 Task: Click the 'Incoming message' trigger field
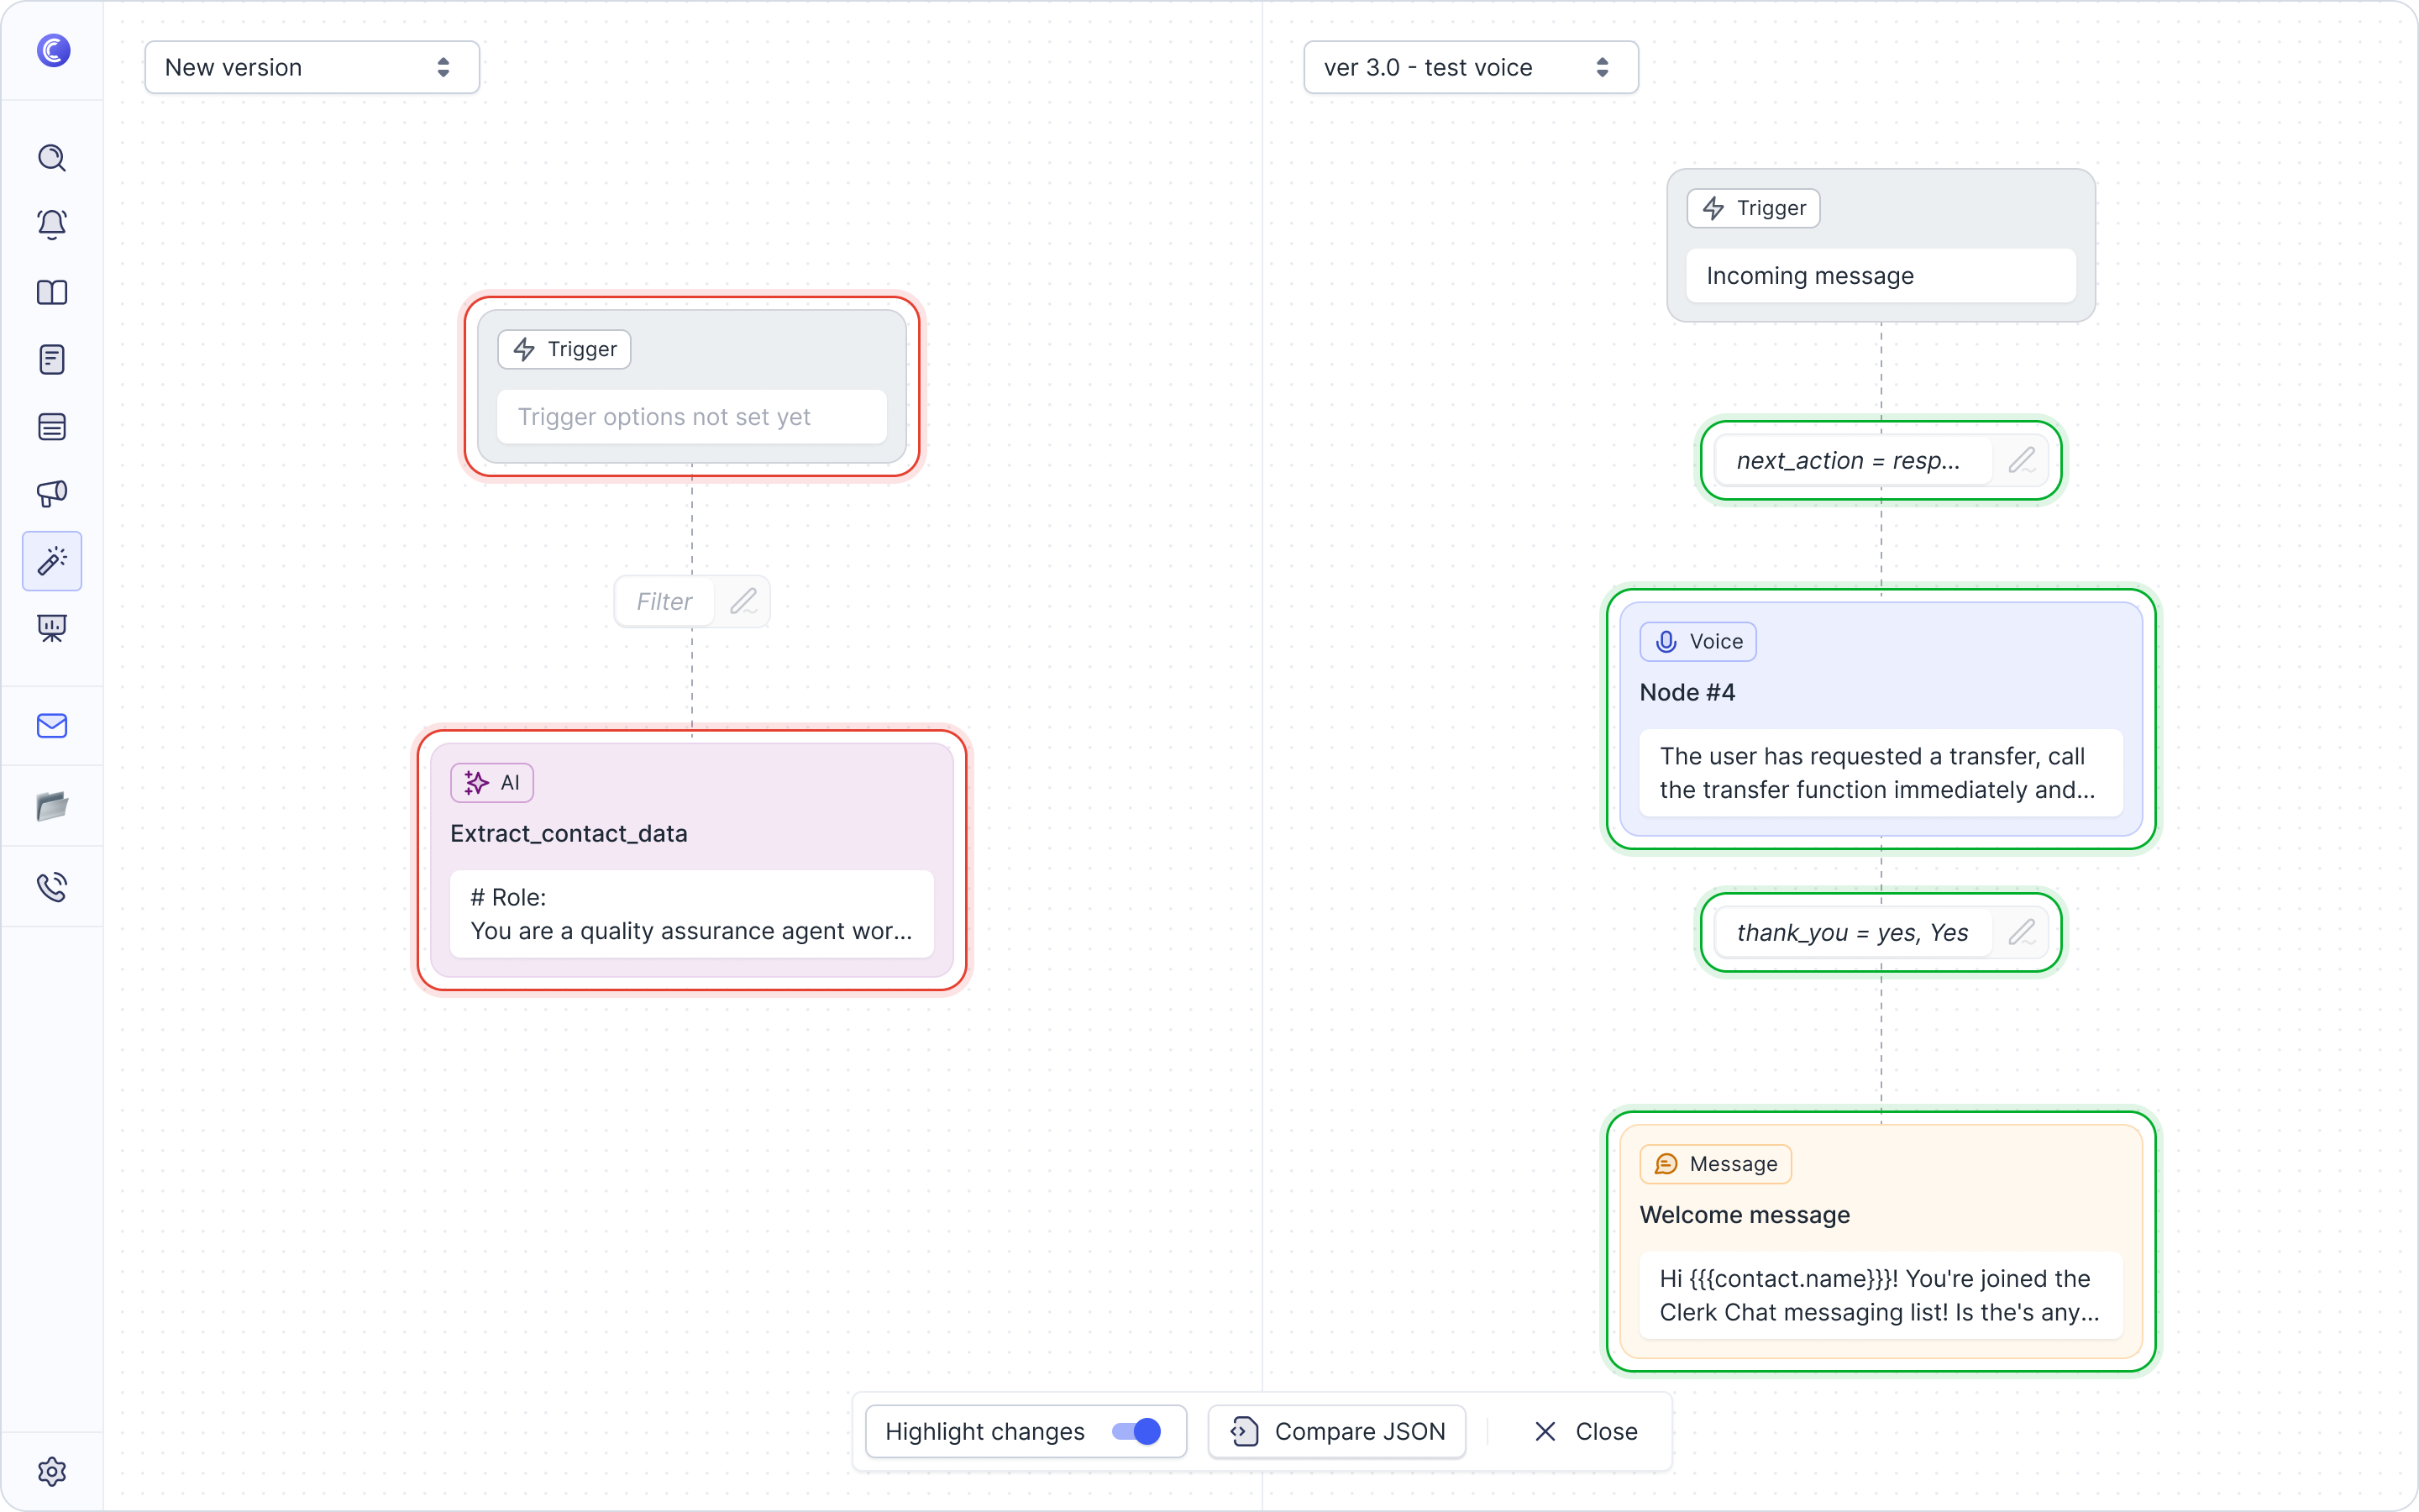(x=1881, y=276)
